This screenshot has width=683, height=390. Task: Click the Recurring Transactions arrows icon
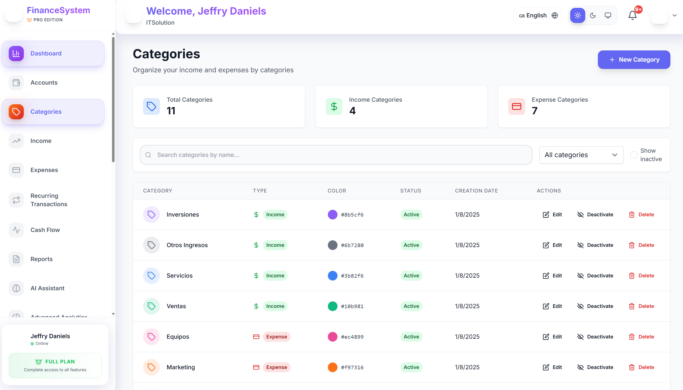[16, 200]
